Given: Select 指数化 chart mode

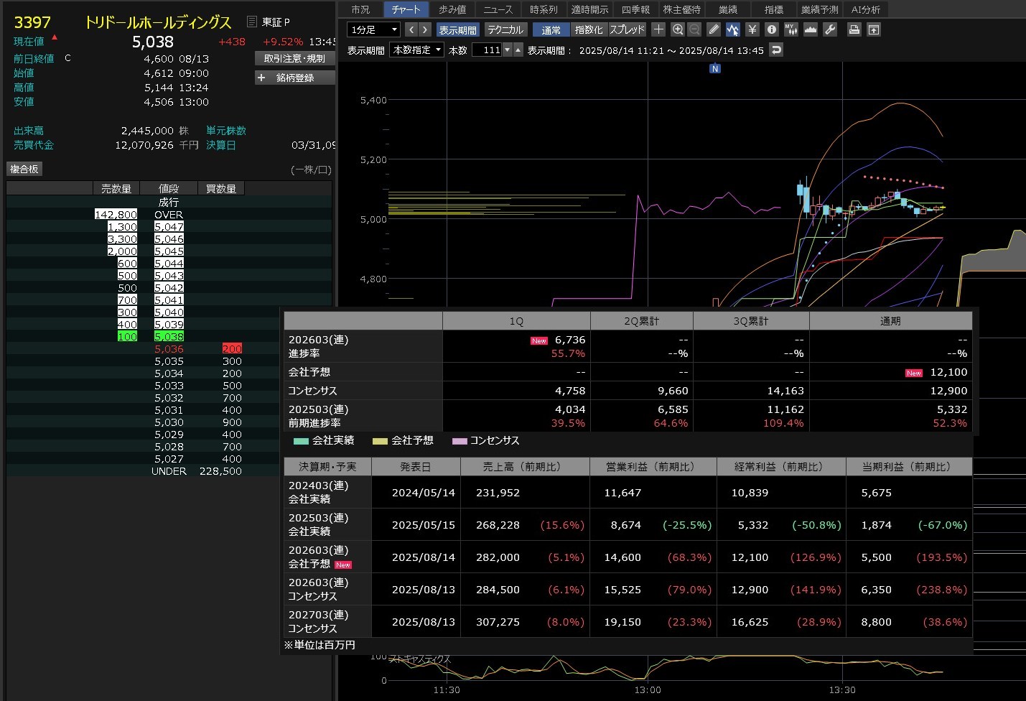Looking at the screenshot, I should (x=589, y=29).
